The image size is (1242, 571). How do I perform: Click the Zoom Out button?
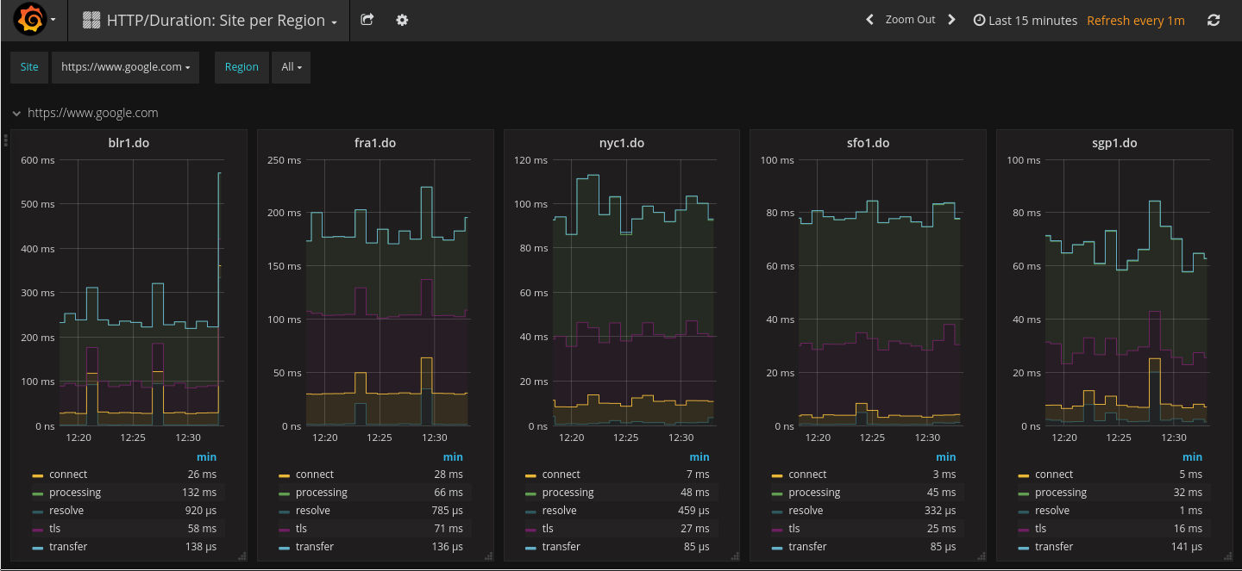[910, 20]
